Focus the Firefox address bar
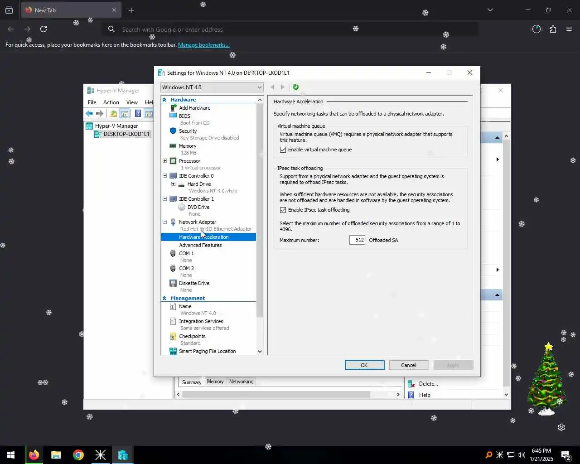 tap(290, 29)
